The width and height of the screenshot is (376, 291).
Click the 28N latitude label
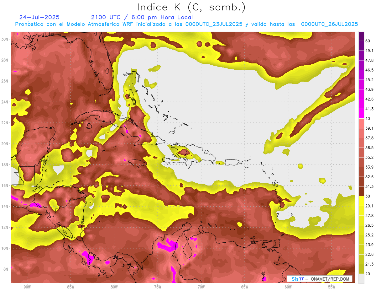point(5,60)
